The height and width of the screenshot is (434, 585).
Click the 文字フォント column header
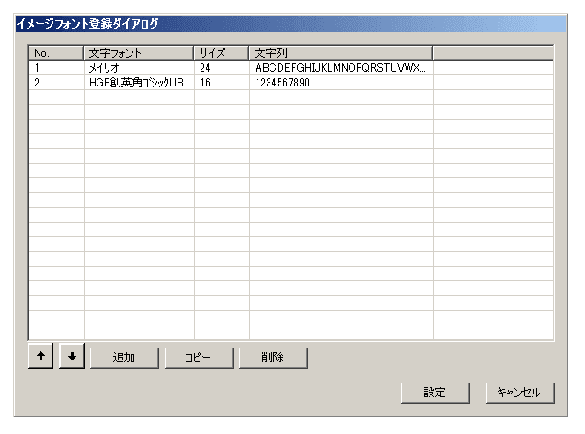click(139, 53)
